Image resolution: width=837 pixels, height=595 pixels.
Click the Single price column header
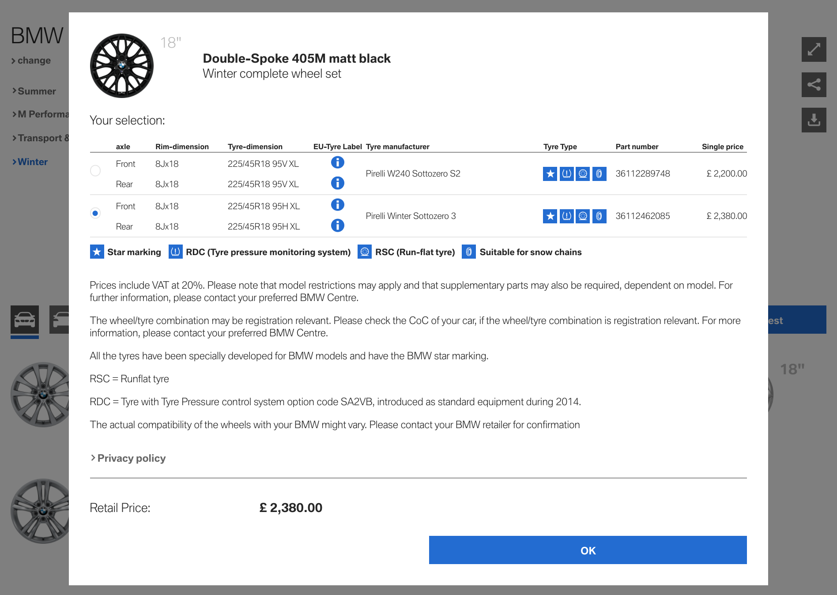point(723,147)
